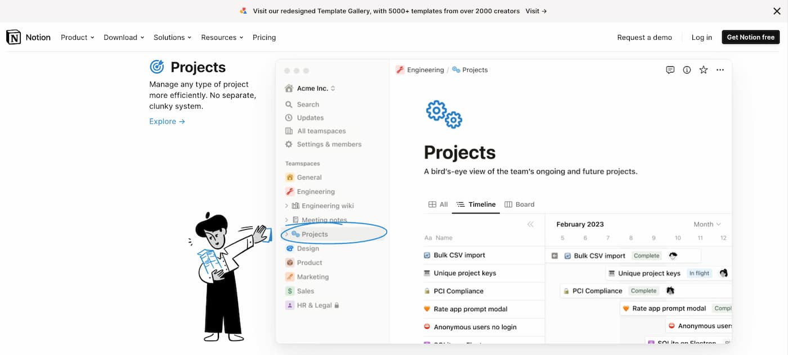This screenshot has width=788, height=355.
Task: Select the Search icon in the sidebar
Action: 289,104
